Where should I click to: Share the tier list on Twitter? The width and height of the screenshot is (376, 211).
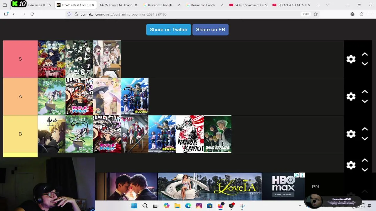coord(169,30)
